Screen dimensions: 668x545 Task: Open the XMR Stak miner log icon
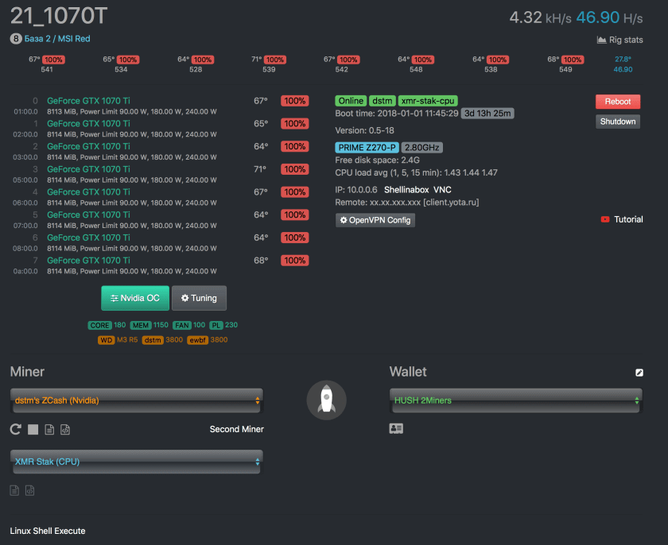(15, 490)
